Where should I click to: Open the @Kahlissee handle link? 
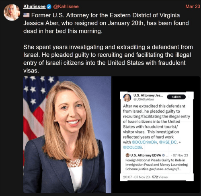coord(66,6)
